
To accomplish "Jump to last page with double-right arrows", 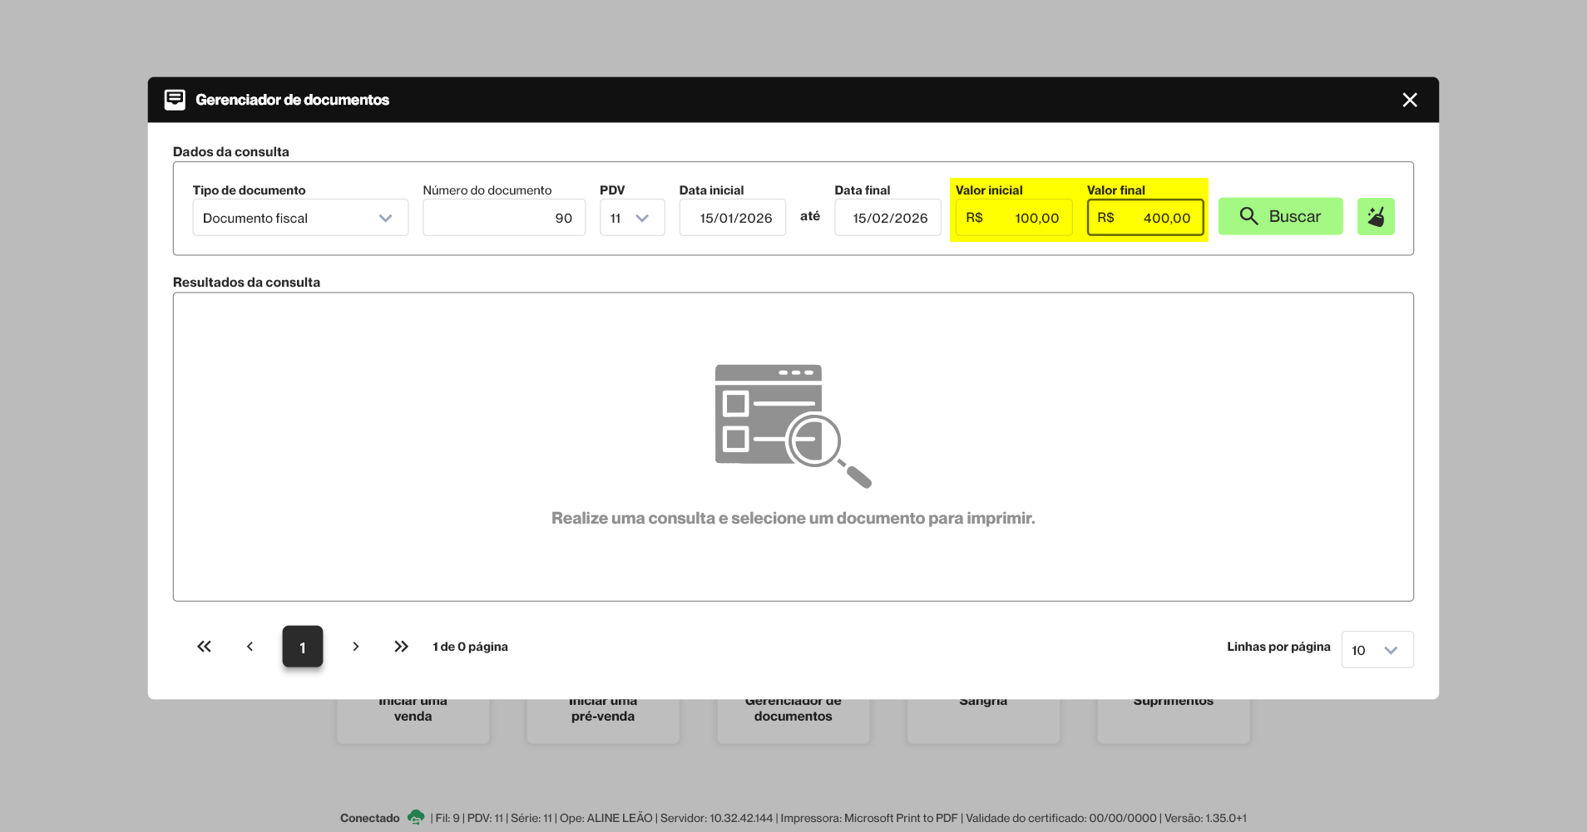I will (x=401, y=647).
